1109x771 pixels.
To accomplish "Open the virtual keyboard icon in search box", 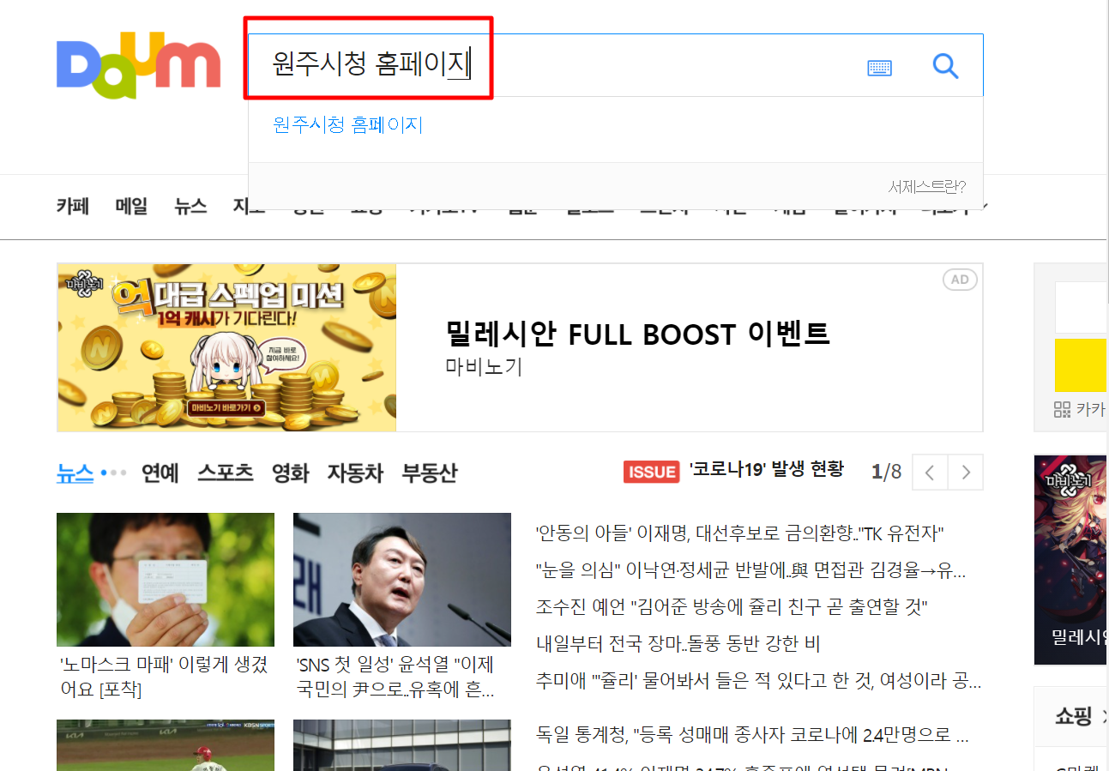I will click(x=879, y=68).
